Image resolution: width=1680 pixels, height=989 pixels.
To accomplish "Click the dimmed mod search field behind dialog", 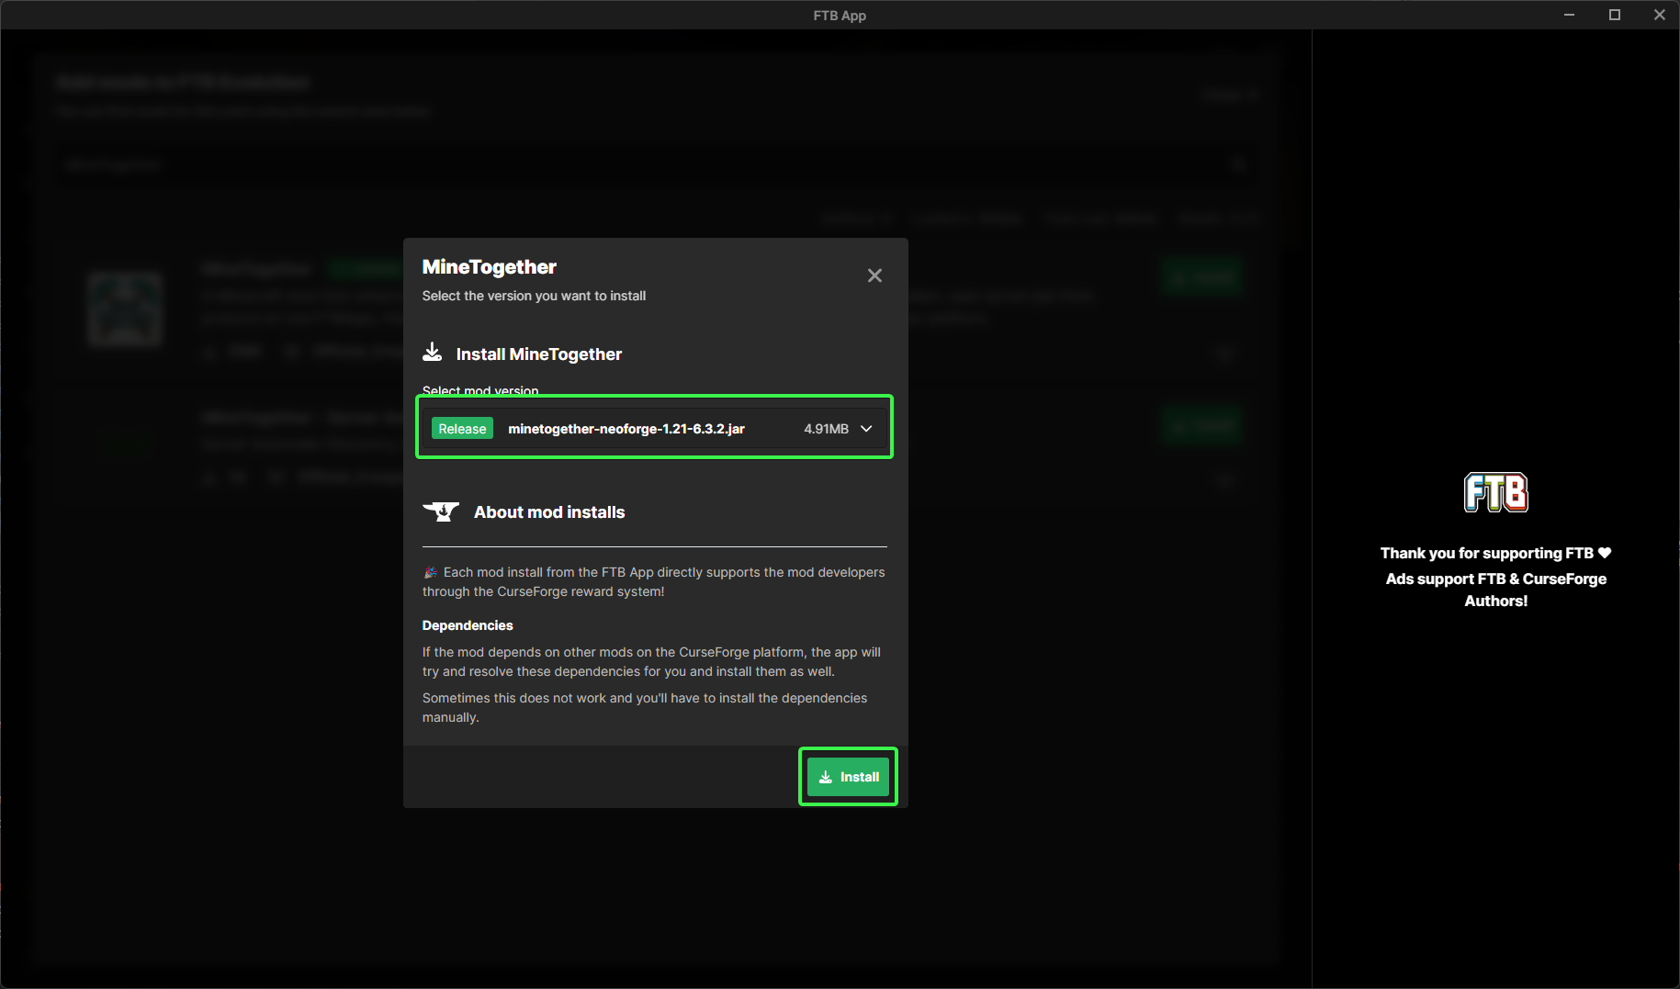I will 643,164.
